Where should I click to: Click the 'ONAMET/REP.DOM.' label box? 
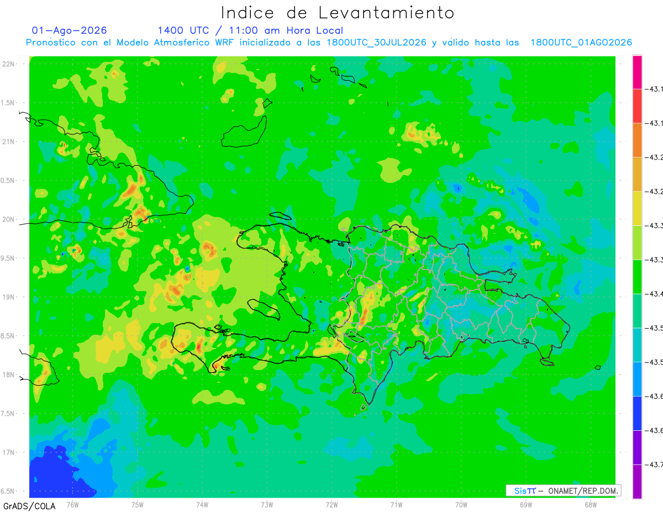(563, 490)
